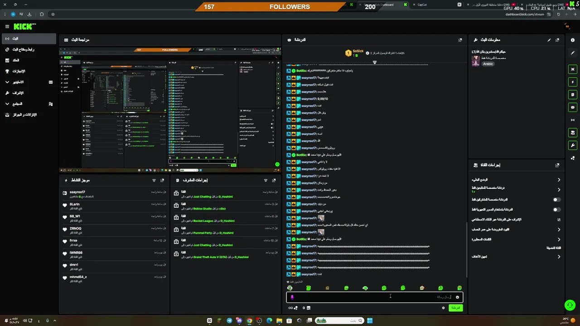580x326 pixels.
Task: Expand the account age restrictions row
Action: point(516,230)
